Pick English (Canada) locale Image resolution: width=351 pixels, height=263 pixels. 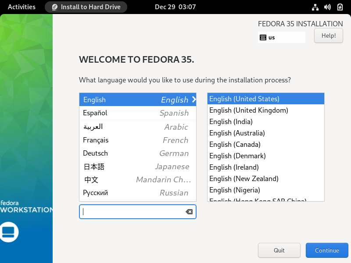pyautogui.click(x=266, y=145)
